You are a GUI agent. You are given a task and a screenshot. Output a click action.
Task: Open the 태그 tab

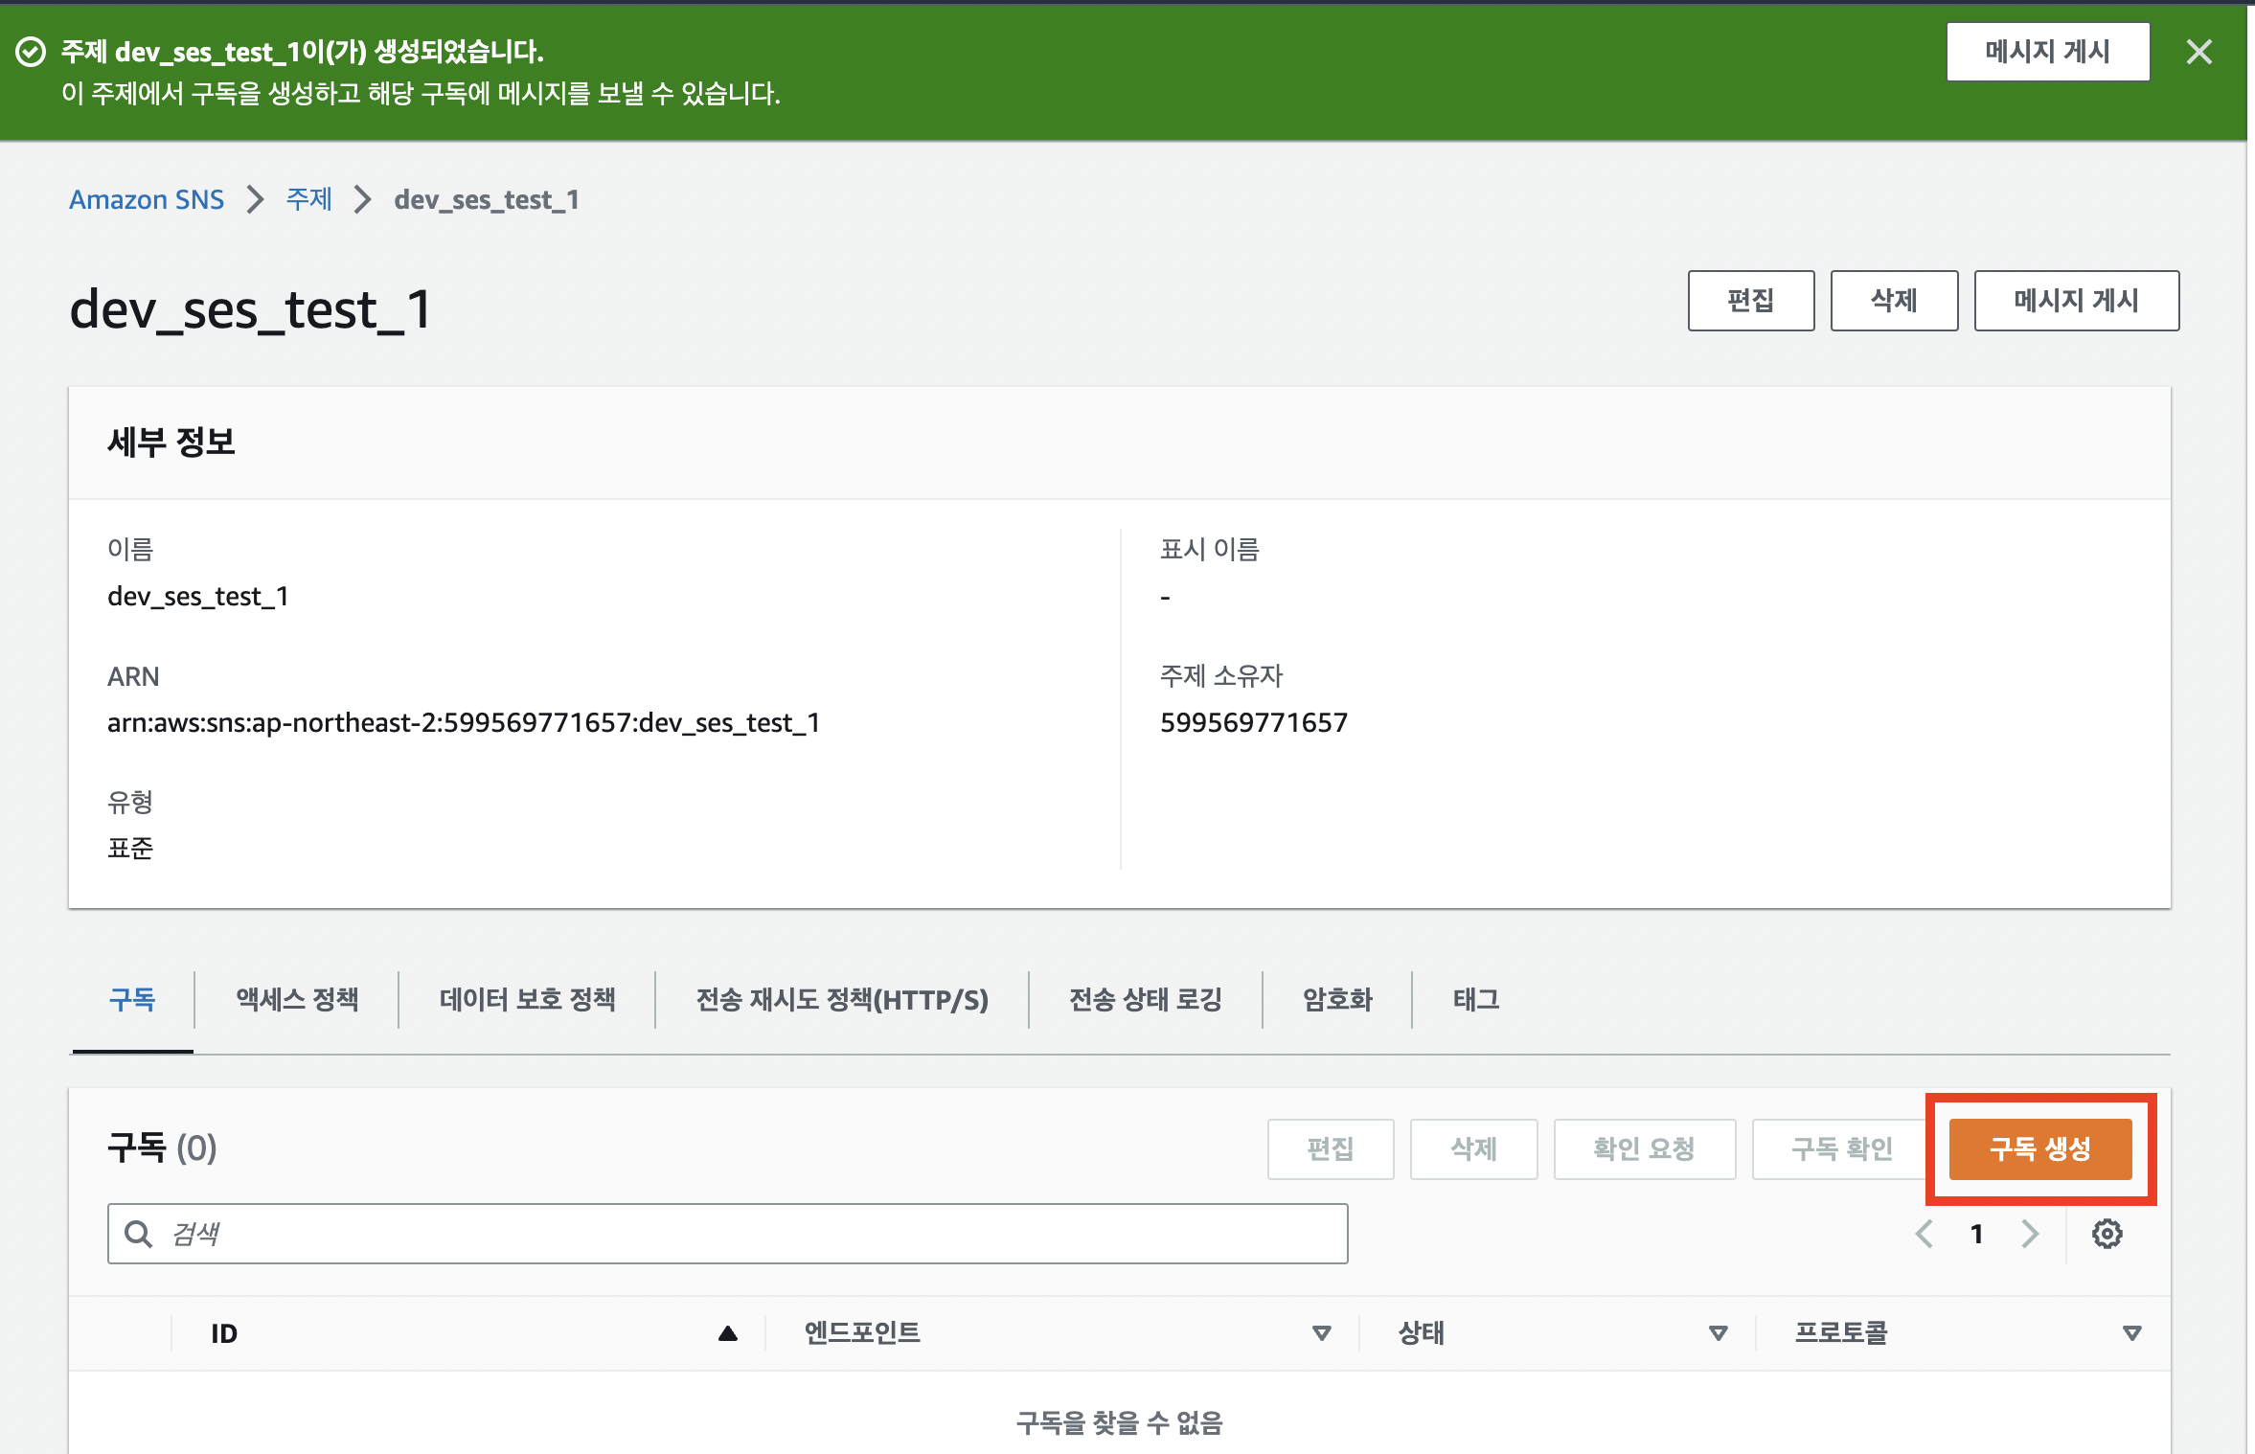pos(1475,1000)
